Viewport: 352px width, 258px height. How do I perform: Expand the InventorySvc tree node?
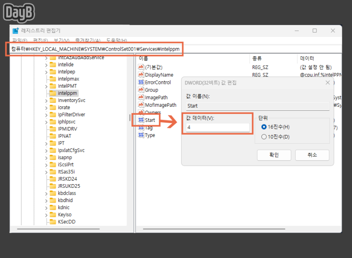pyautogui.click(x=46, y=101)
